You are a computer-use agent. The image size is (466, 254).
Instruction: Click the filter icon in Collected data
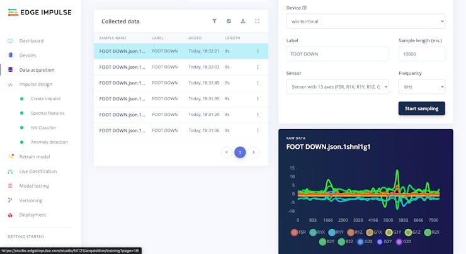tap(214, 21)
